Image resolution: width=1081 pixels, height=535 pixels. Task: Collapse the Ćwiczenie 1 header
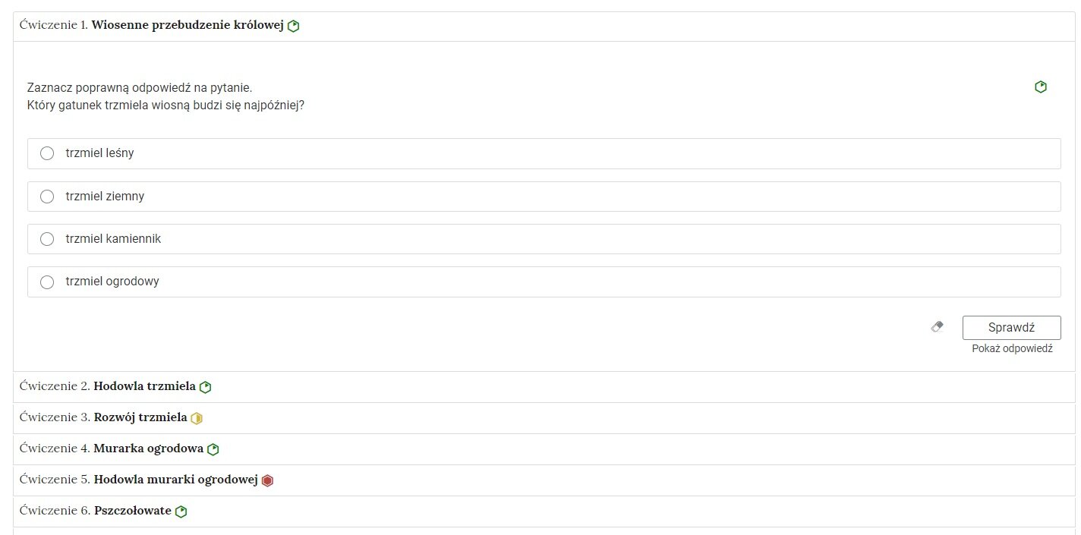pyautogui.click(x=544, y=27)
